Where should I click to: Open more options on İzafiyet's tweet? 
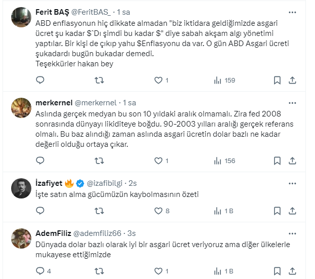(x=292, y=183)
